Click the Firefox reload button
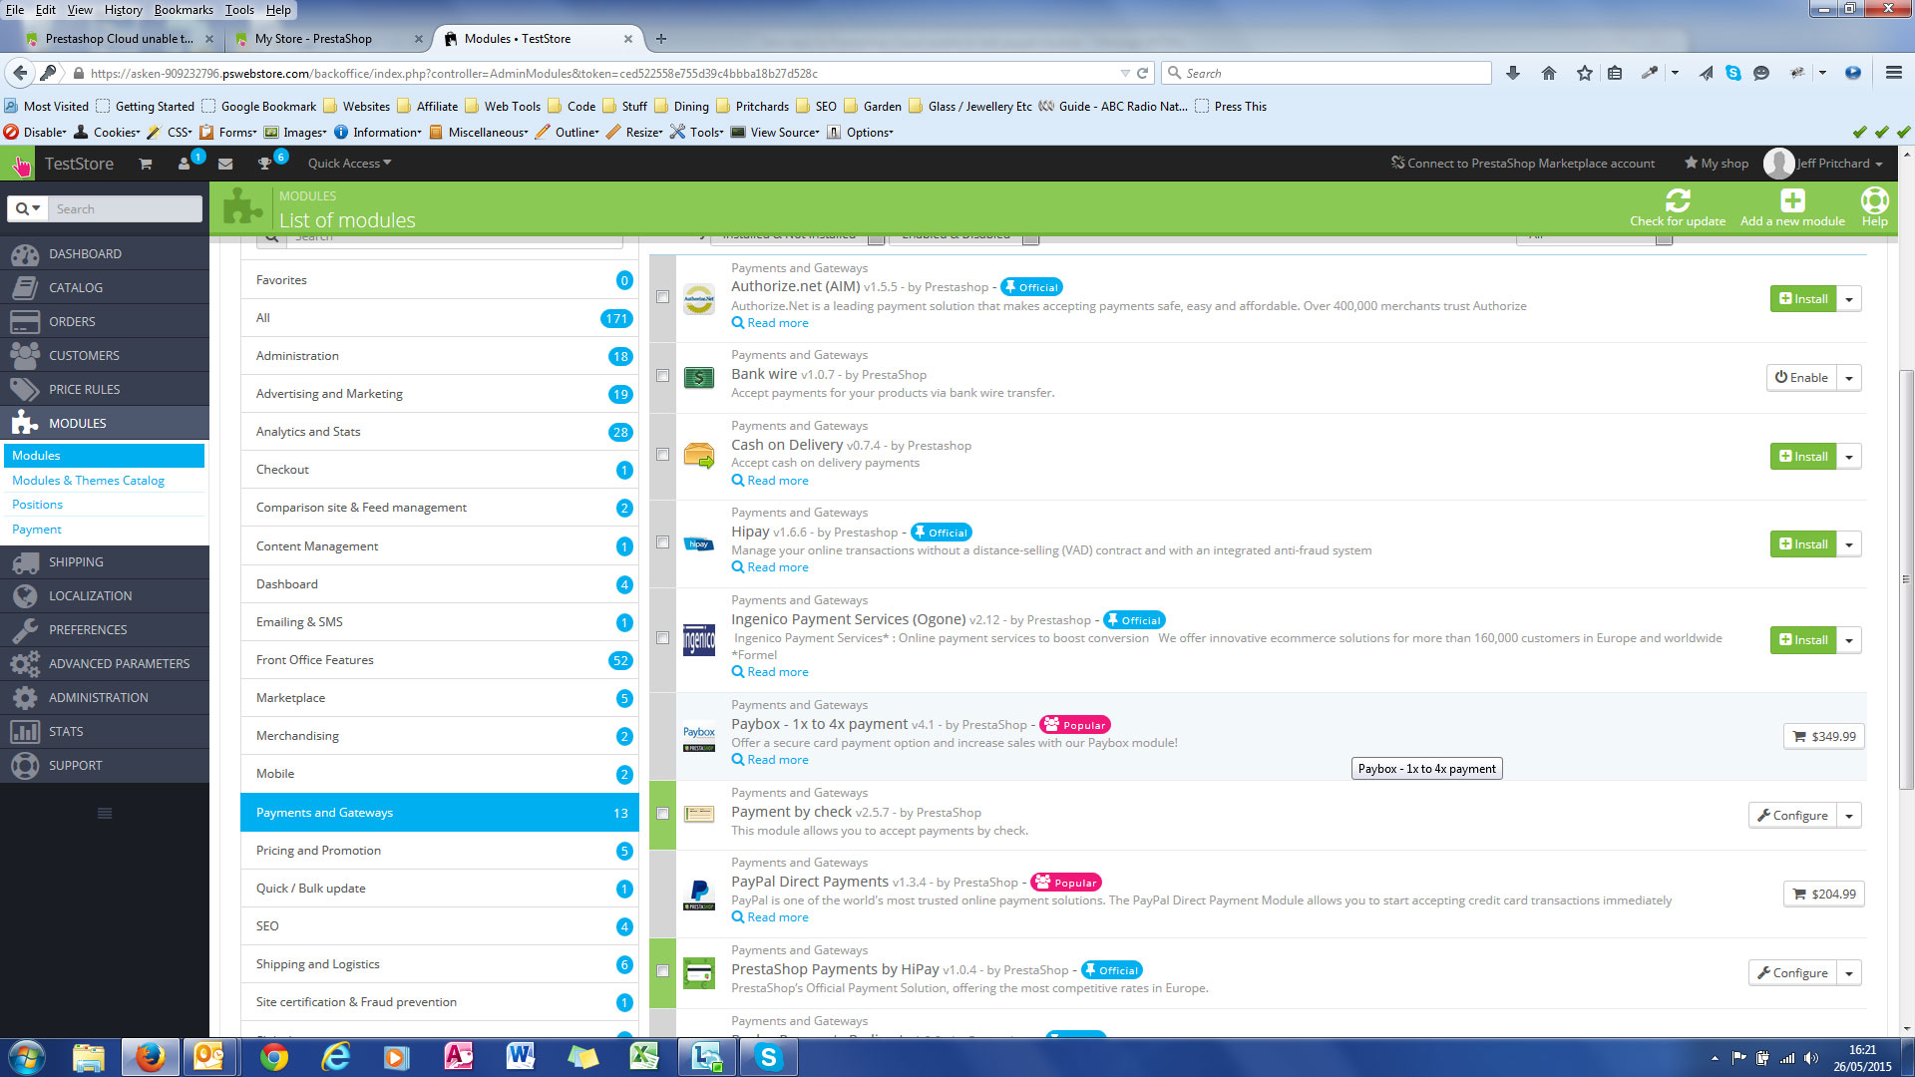This screenshot has width=1915, height=1077. (x=1143, y=73)
